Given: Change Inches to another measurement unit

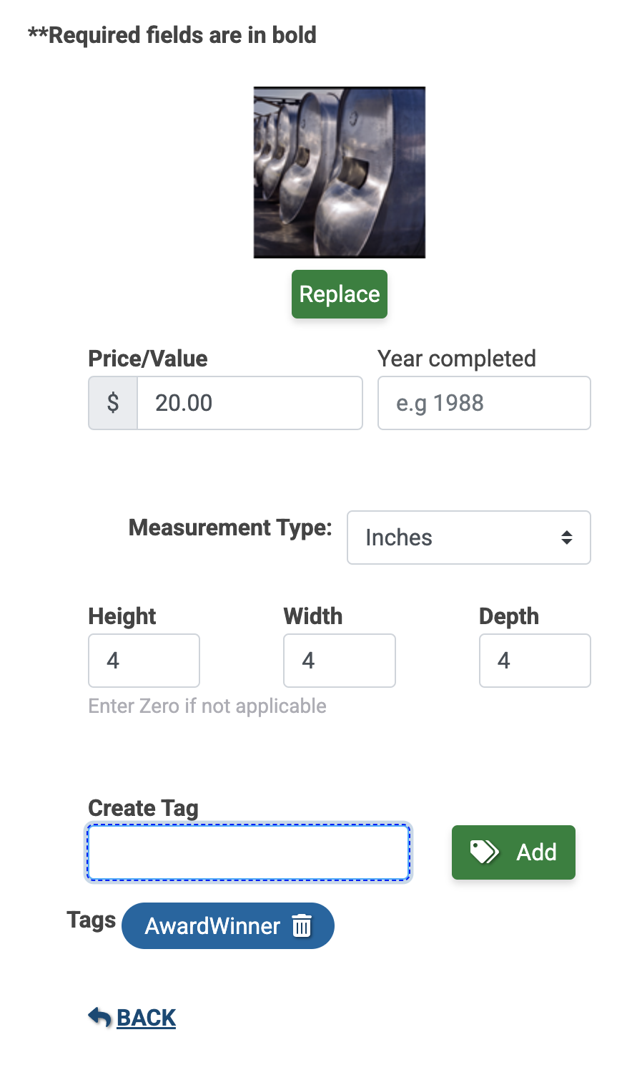Looking at the screenshot, I should point(468,538).
